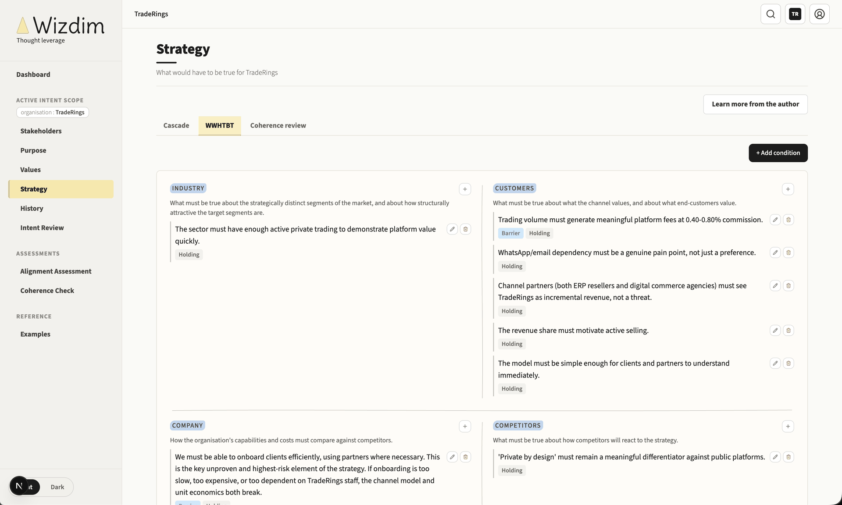Click the COMPANY quadrant label
Viewport: 842px width, 505px height.
click(188, 426)
